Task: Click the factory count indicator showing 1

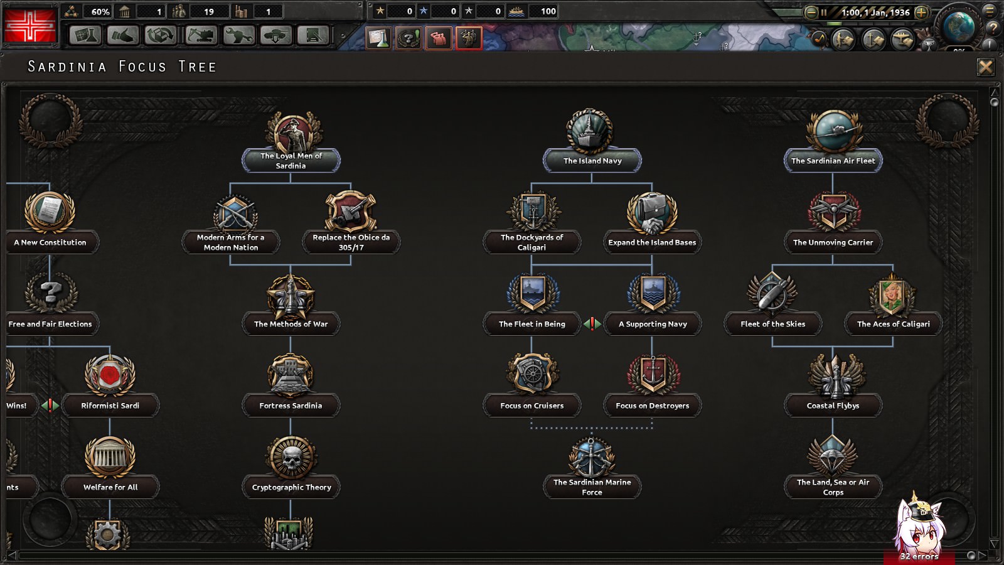Action: [257, 11]
